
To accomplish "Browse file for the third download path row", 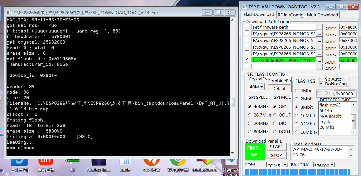I will pyautogui.click(x=319, y=40).
